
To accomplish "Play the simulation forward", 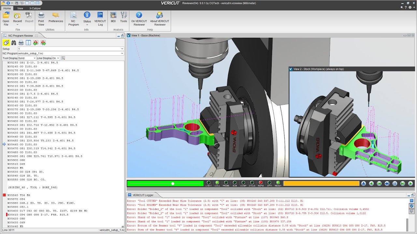I will [x=410, y=184].
